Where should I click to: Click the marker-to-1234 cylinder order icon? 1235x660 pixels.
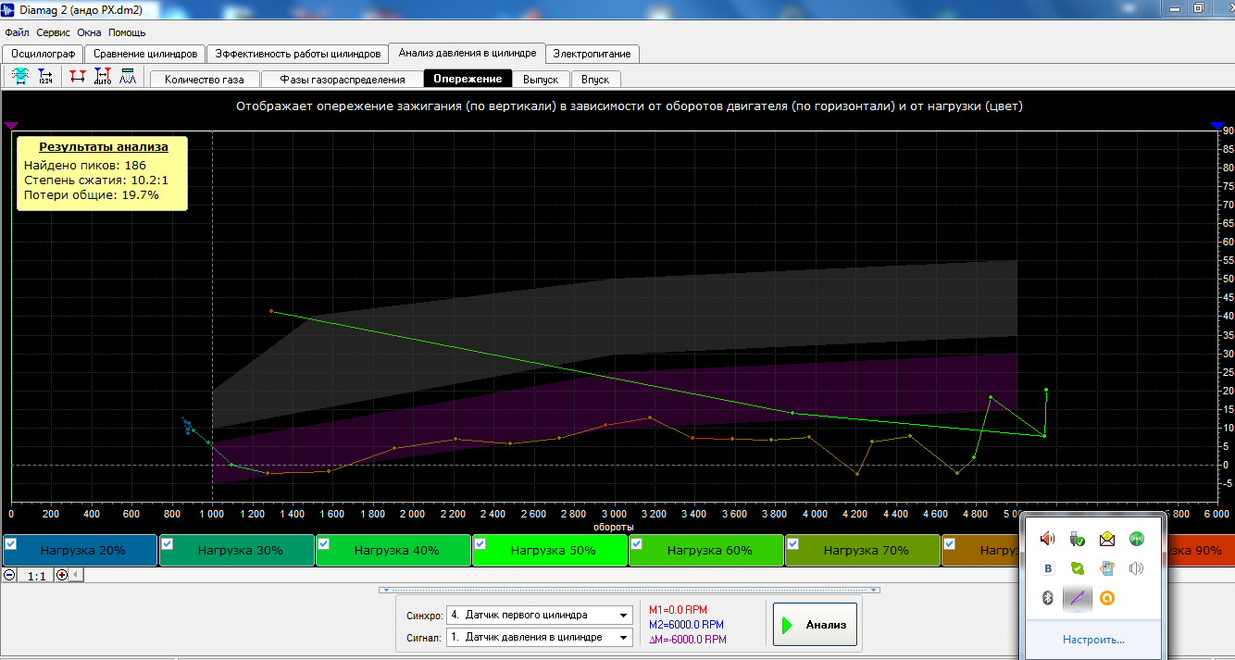46,77
